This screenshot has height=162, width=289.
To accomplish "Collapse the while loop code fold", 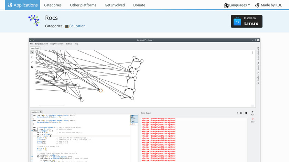I will coord(32,131).
